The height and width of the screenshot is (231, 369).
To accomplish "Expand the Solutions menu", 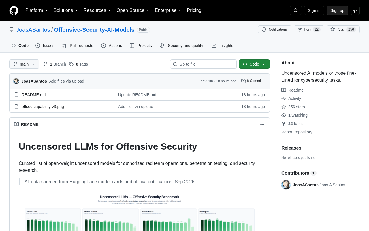I will click(x=66, y=10).
